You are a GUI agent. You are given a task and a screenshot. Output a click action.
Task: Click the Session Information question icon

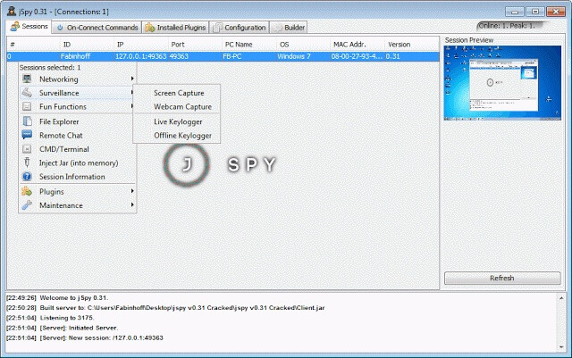pyautogui.click(x=27, y=177)
